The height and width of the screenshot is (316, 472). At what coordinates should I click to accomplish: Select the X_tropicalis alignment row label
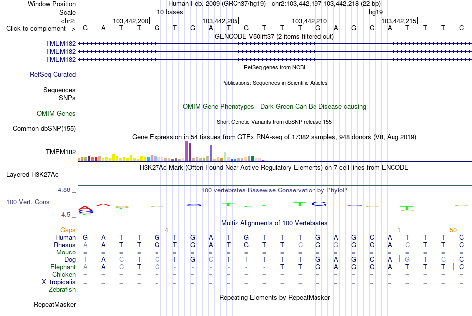tap(59, 282)
